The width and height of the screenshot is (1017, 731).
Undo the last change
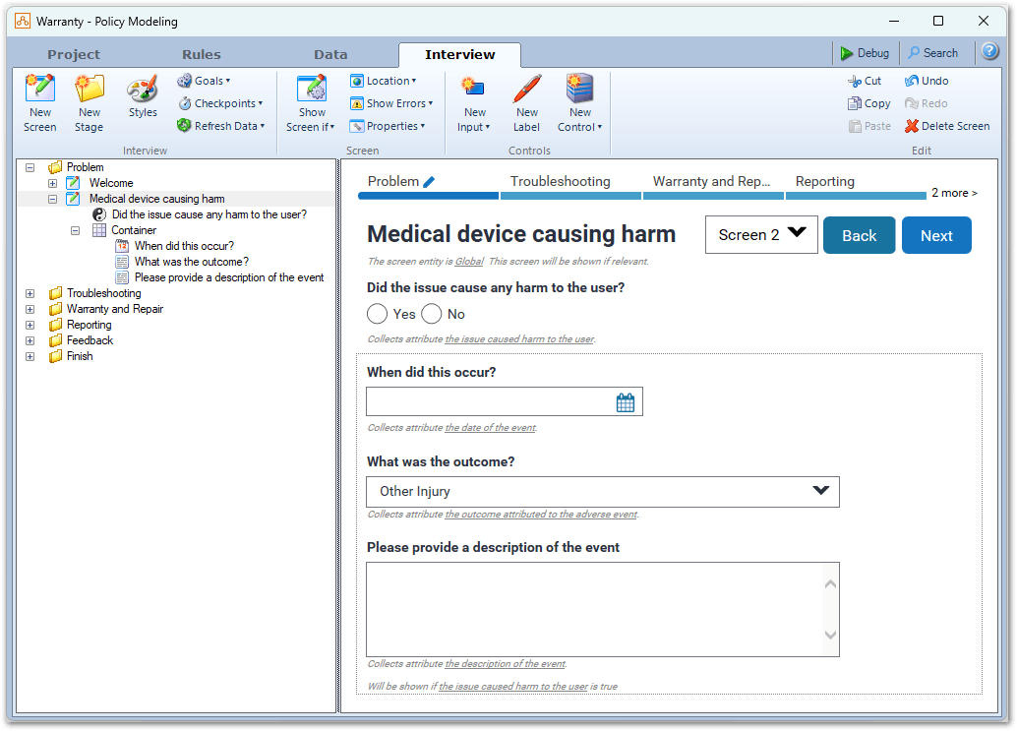point(926,80)
